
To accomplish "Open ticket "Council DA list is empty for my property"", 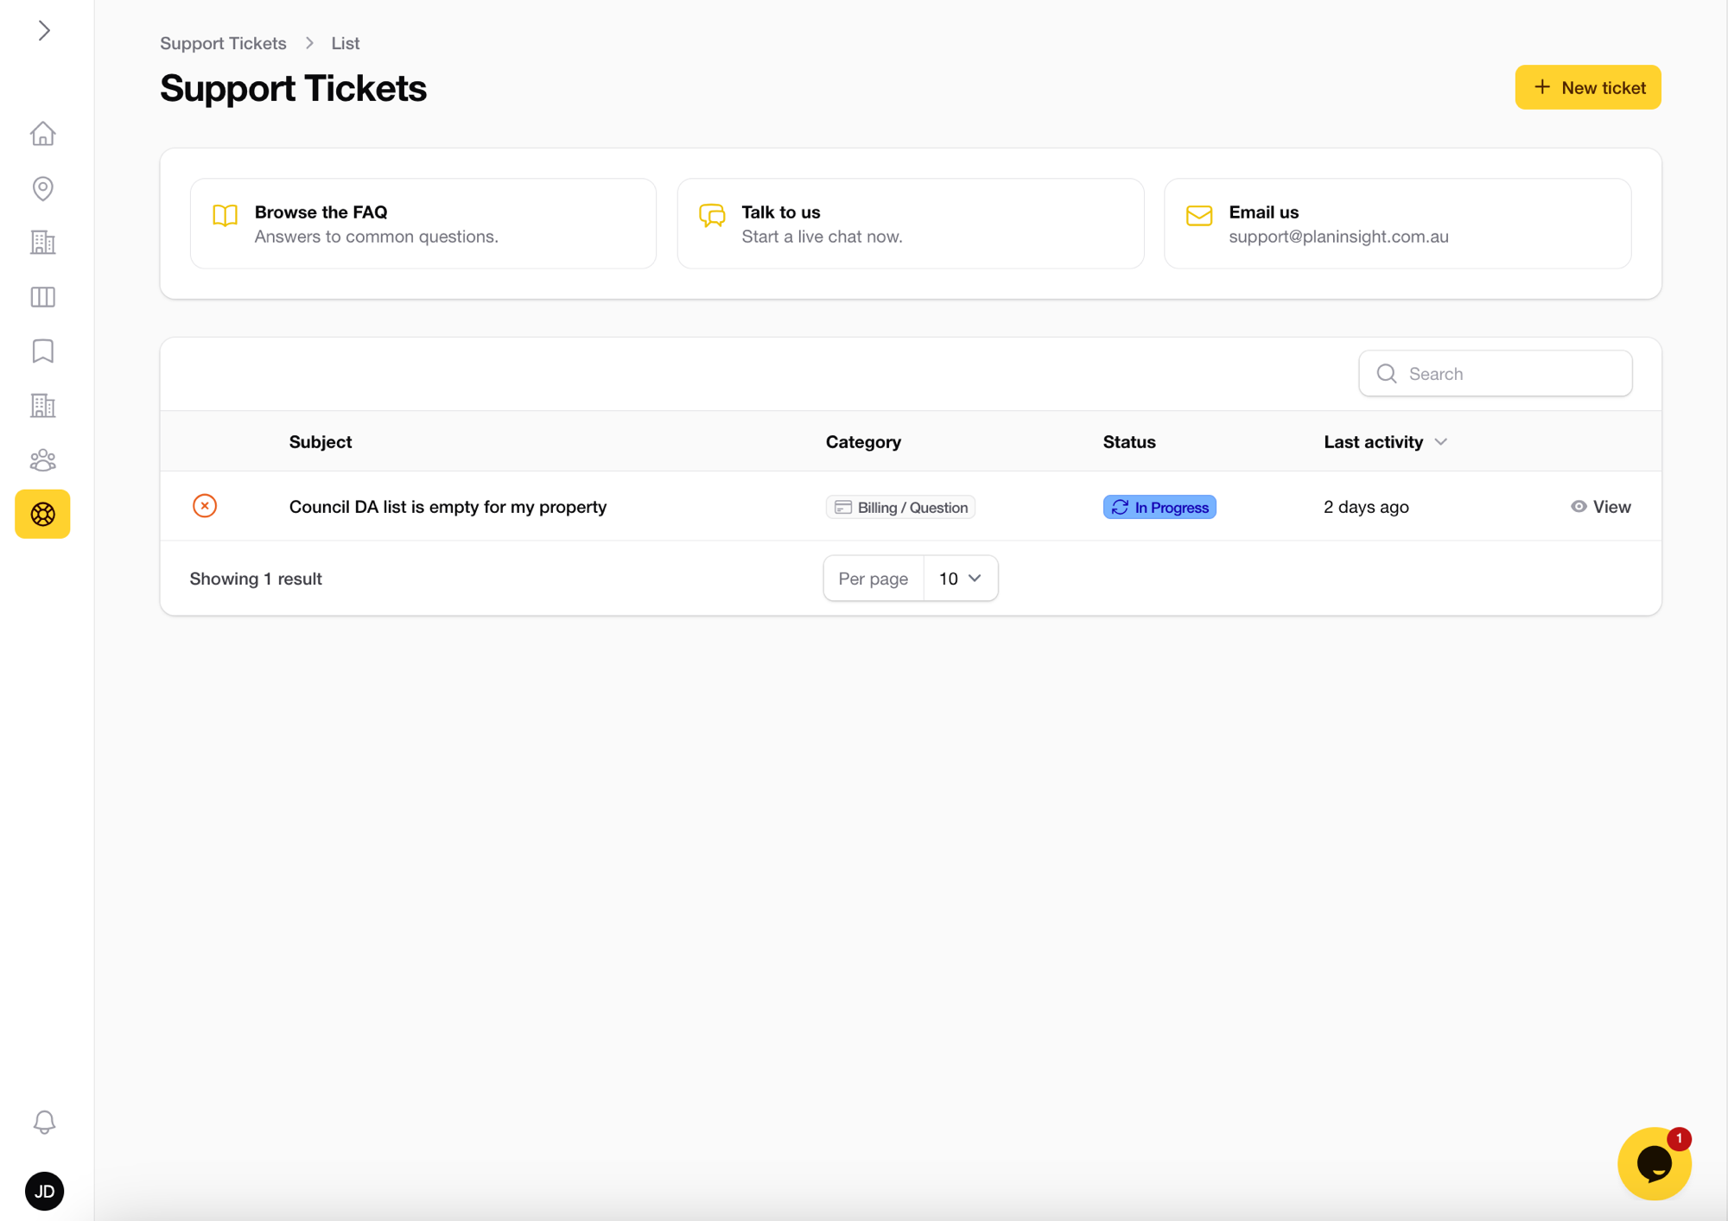I will pyautogui.click(x=448, y=507).
